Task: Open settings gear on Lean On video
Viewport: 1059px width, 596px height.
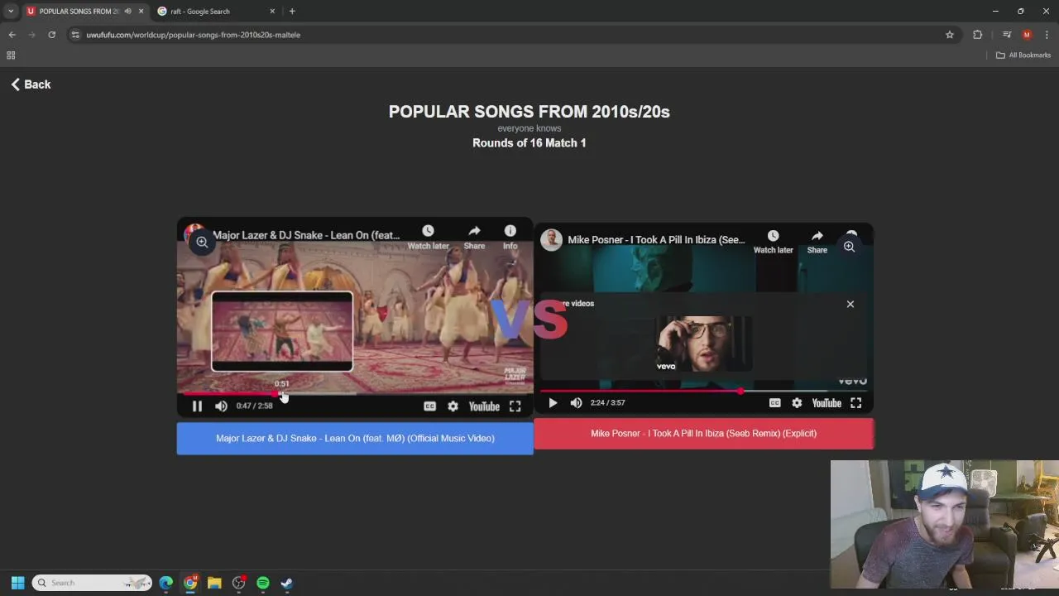Action: pyautogui.click(x=453, y=406)
